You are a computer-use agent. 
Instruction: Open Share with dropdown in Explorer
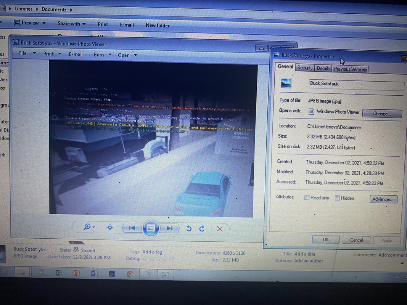click(72, 24)
